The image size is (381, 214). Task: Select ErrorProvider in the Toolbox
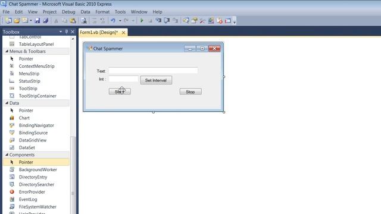point(36,192)
